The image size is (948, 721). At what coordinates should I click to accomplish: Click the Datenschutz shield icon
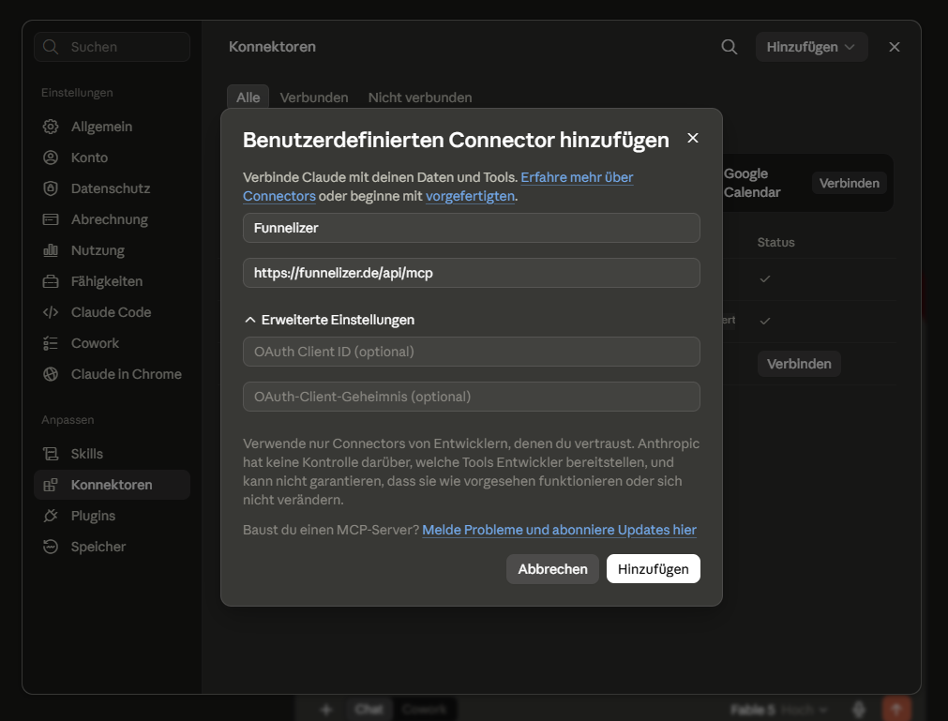tap(51, 188)
